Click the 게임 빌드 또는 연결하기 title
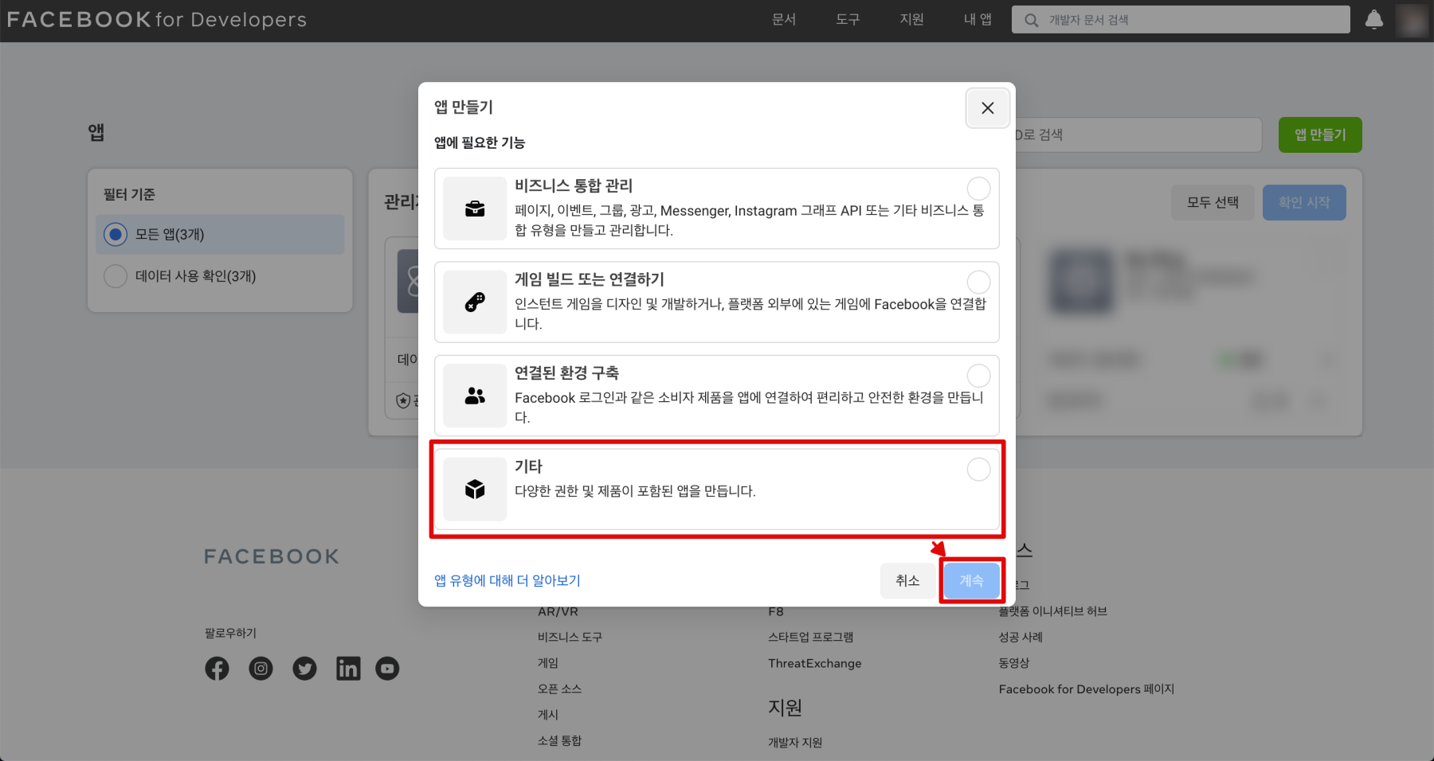This screenshot has height=761, width=1434. tap(590, 279)
